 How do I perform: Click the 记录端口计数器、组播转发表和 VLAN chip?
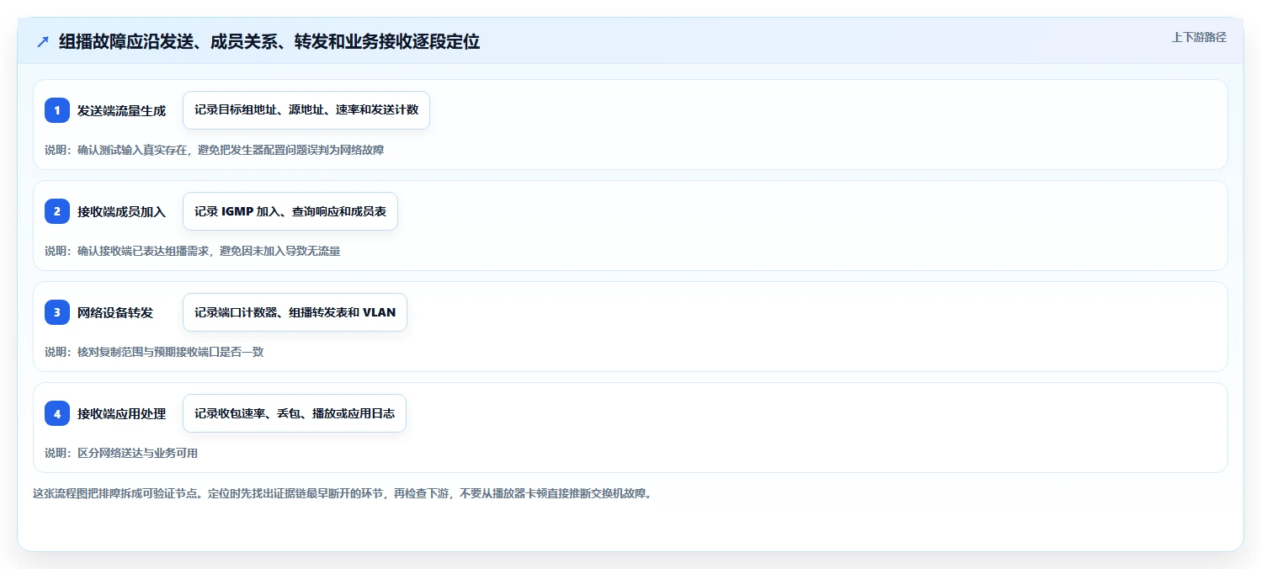click(x=295, y=312)
